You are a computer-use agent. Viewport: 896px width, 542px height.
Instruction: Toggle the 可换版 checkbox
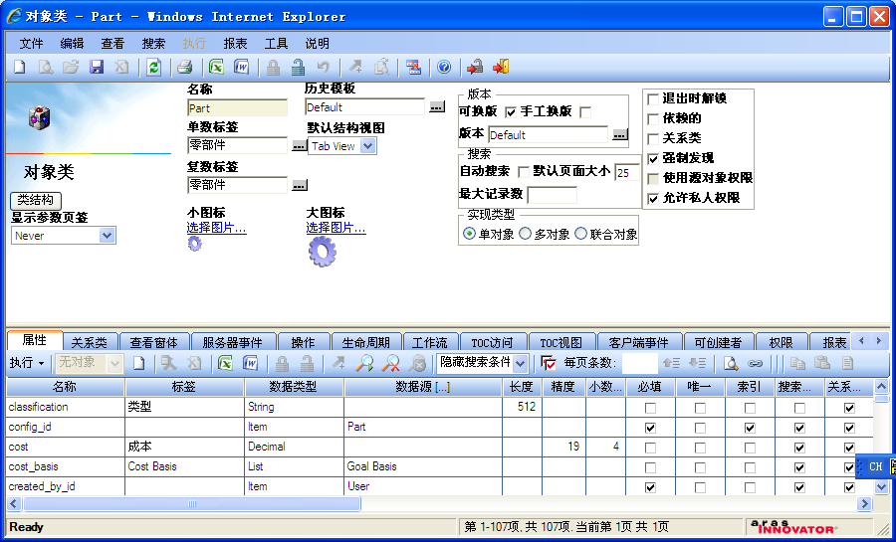[x=511, y=112]
